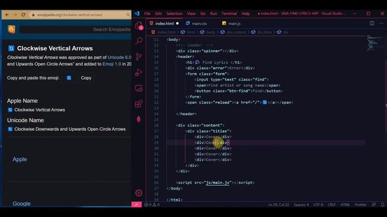Click the VS Code logo icon
Viewport: 387px width, 217px height.
[137, 13]
